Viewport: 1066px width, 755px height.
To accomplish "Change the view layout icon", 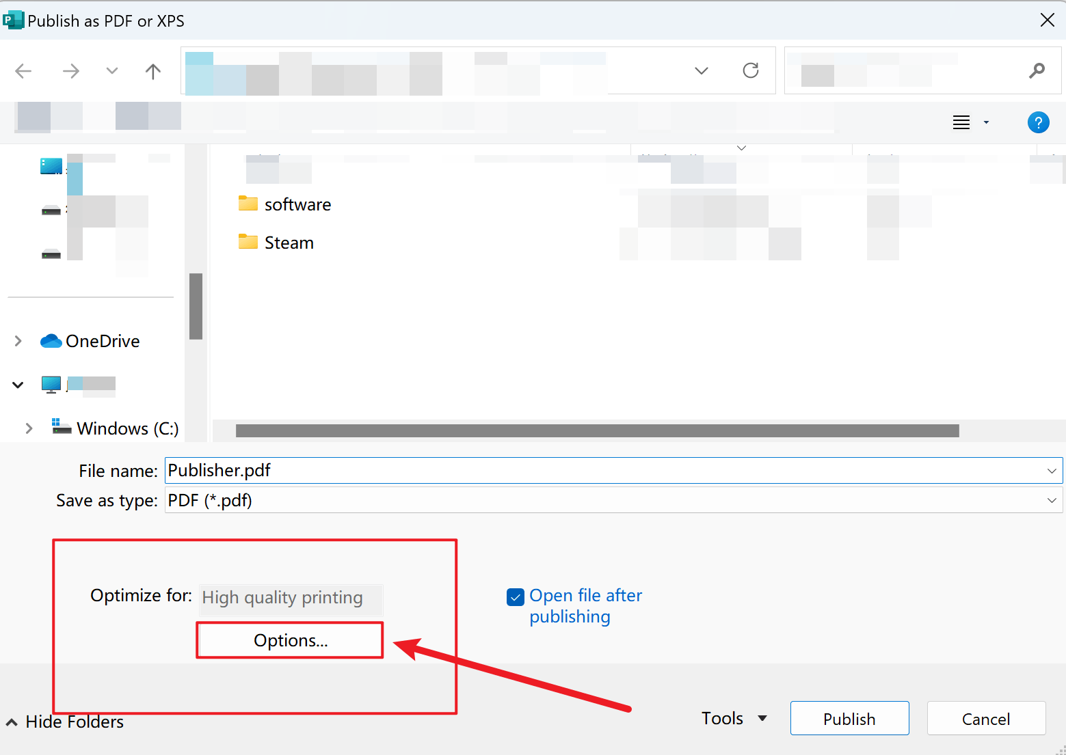I will [x=961, y=122].
